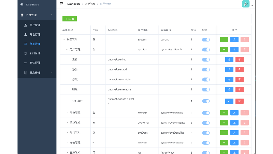273x154 pixels.
Task: Toggle status switch for the sysUser row
Action: click(x=206, y=50)
